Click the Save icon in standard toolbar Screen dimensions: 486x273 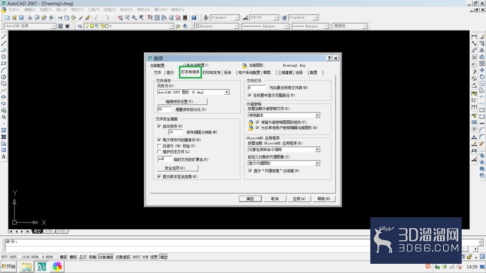(21, 17)
